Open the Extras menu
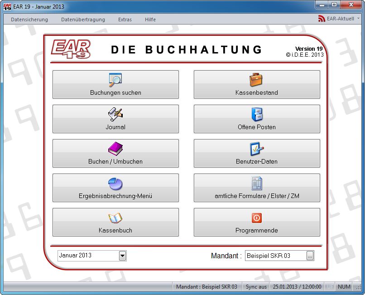The width and height of the screenshot is (365, 295). tap(125, 19)
